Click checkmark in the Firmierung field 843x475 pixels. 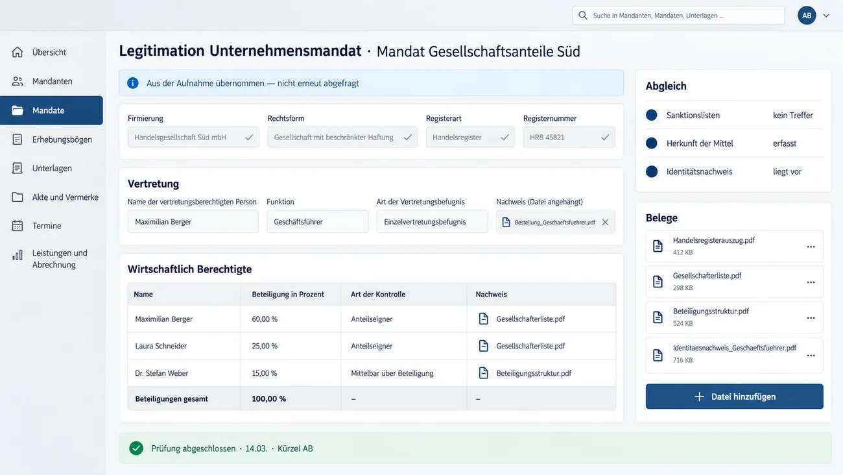(249, 138)
